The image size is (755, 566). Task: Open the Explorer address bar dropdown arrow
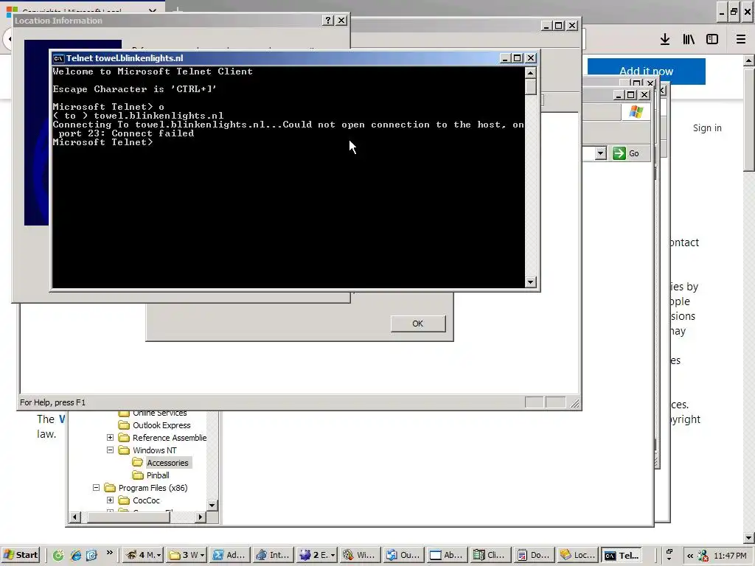point(600,153)
